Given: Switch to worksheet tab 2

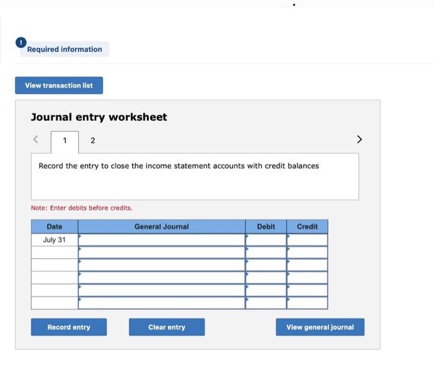Looking at the screenshot, I should pyautogui.click(x=93, y=141).
